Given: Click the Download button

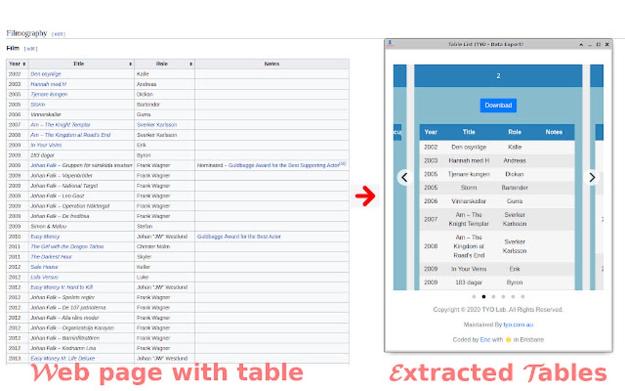Looking at the screenshot, I should (498, 105).
